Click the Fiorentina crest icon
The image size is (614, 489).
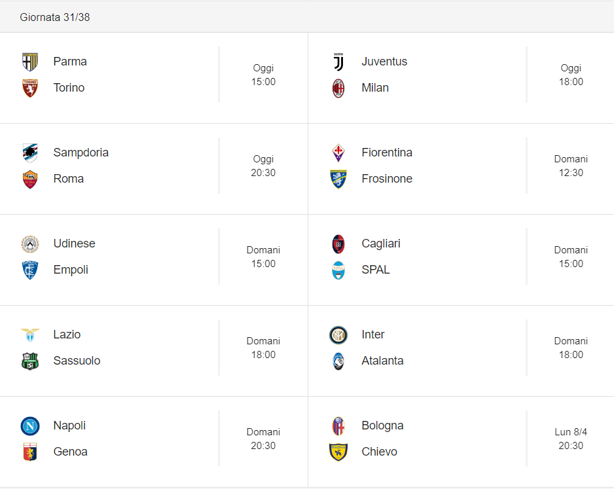tap(338, 153)
